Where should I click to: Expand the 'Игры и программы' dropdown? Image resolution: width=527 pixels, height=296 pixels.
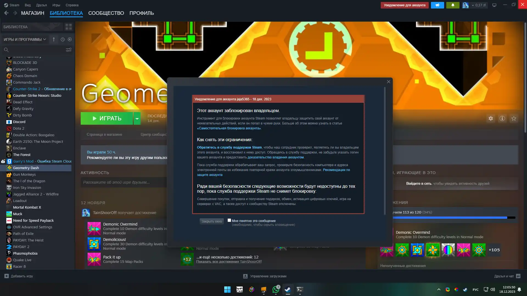[x=25, y=39]
